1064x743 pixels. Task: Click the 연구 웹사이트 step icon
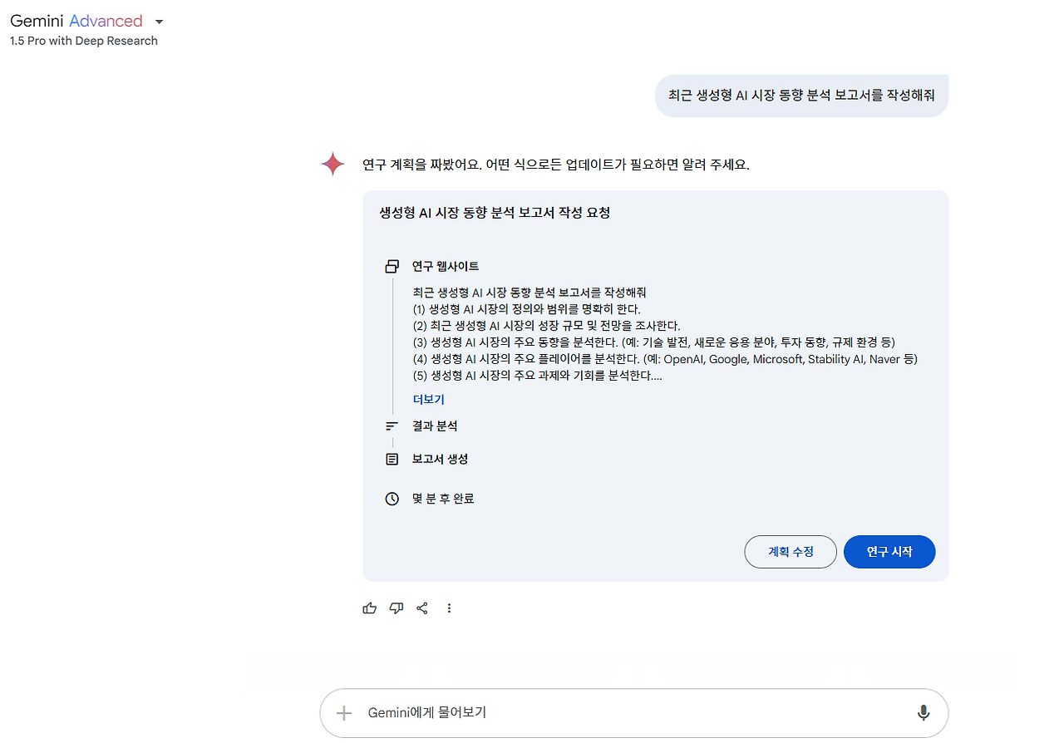(392, 267)
